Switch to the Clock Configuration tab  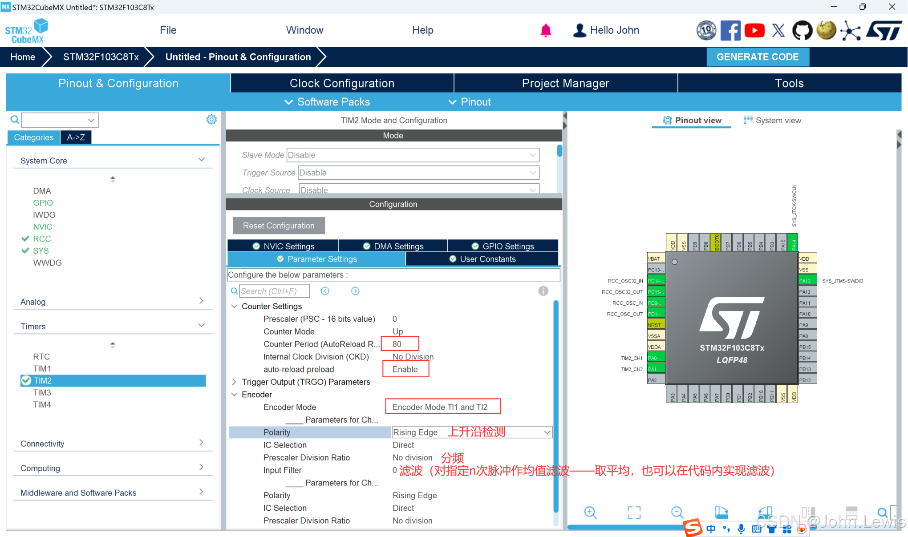coord(342,83)
